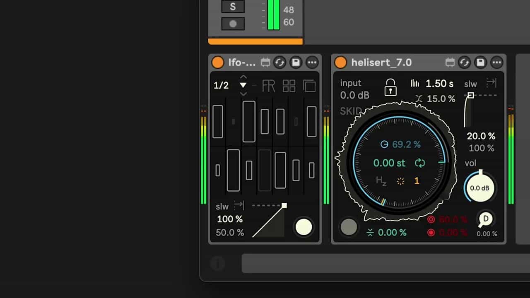Click the Hz icon inside the dial
Image resolution: width=530 pixels, height=298 pixels.
[381, 181]
